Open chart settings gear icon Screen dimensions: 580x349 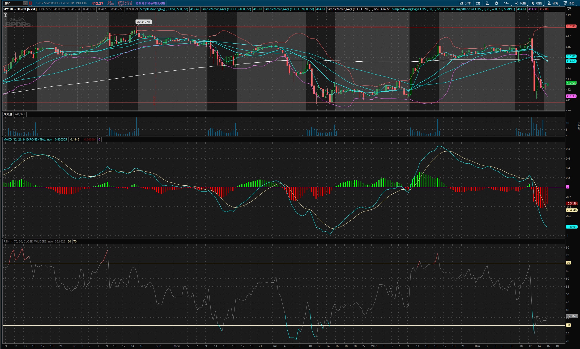tap(496, 3)
